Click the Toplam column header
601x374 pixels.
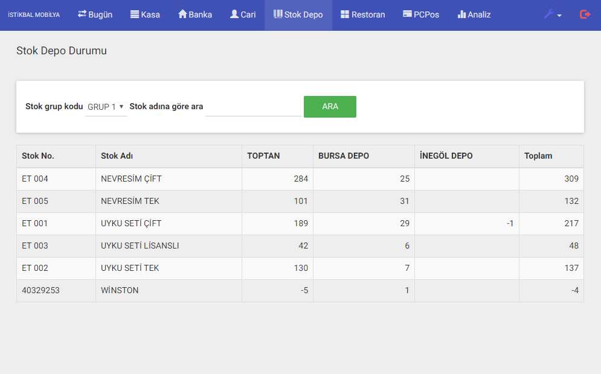[538, 156]
